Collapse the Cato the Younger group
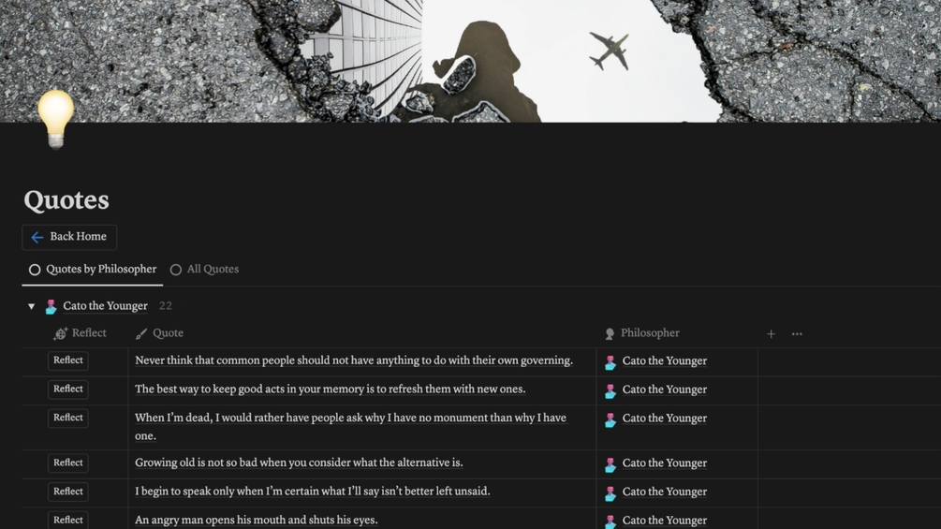 click(x=31, y=306)
